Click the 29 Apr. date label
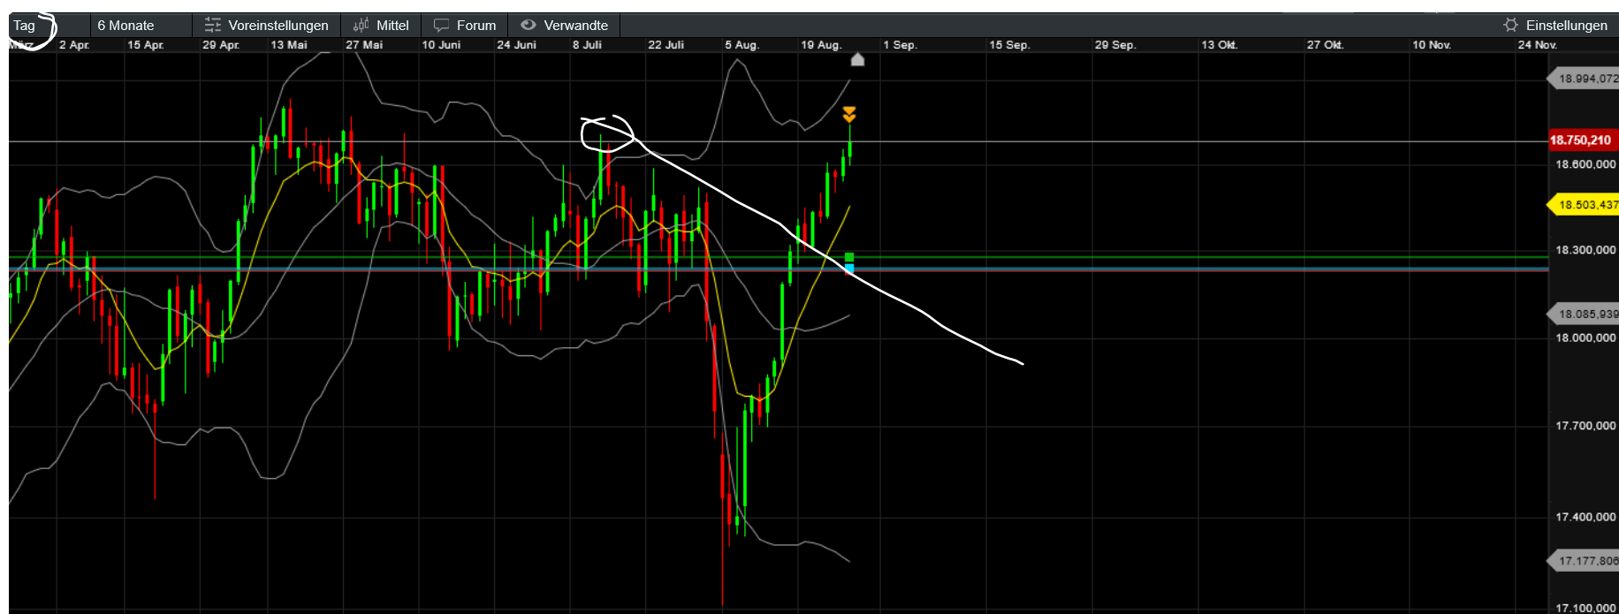The height and width of the screenshot is (614, 1619). [x=221, y=45]
